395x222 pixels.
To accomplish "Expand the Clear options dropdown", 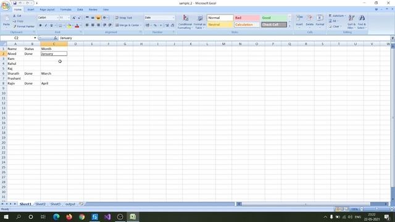I will (x=341, y=27).
